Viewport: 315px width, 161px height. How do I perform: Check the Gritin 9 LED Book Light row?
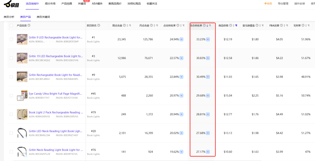(11, 39)
